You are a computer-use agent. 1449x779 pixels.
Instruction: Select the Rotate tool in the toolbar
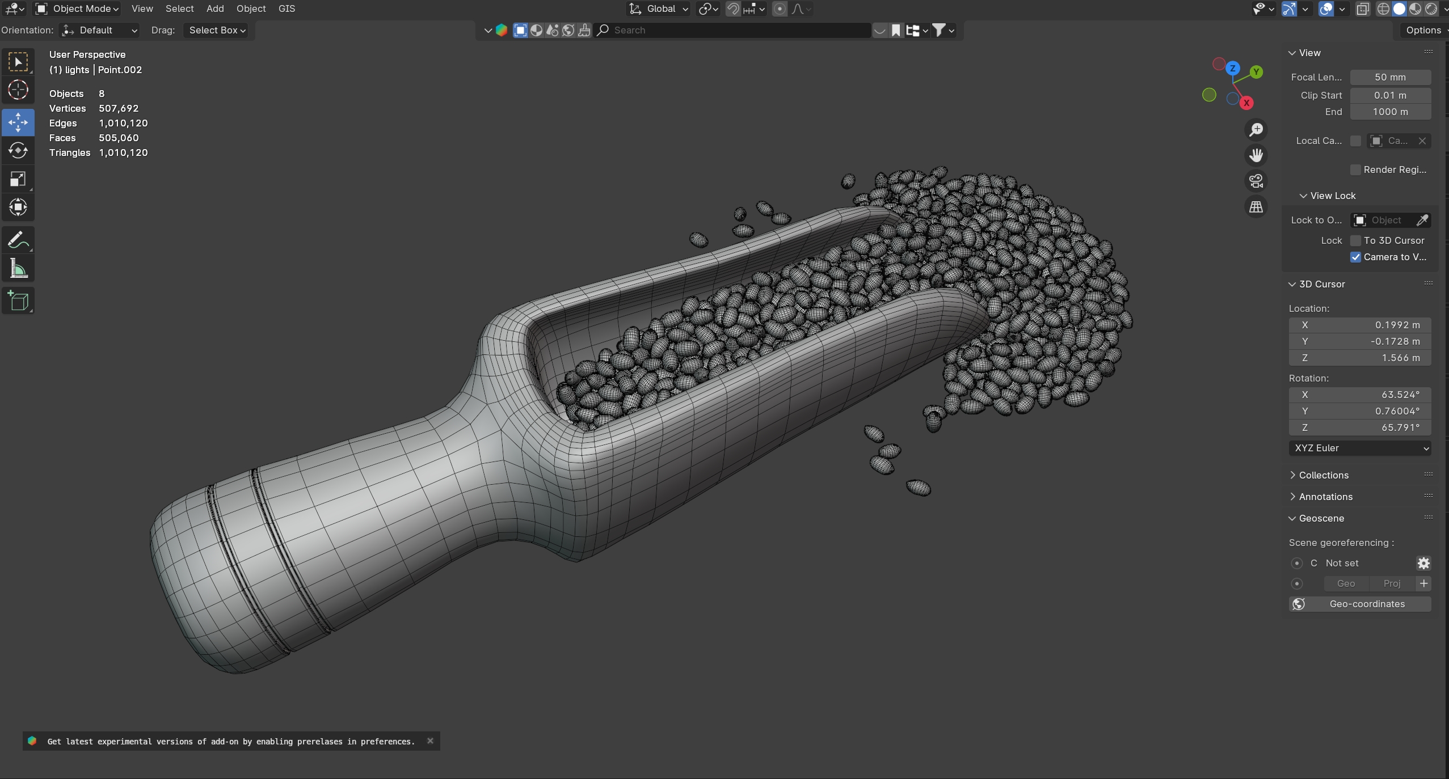(18, 150)
